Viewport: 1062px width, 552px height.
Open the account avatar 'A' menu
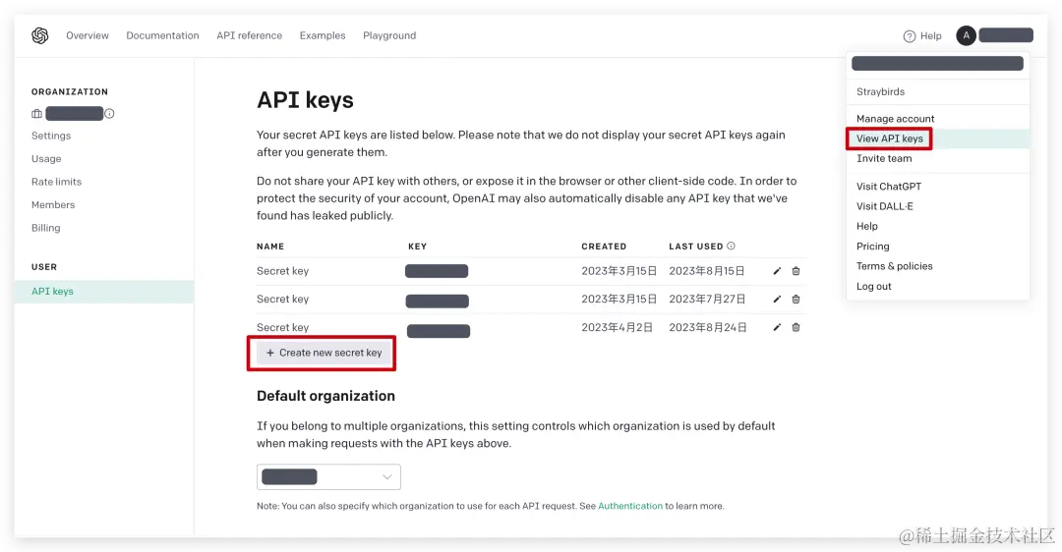tap(966, 35)
